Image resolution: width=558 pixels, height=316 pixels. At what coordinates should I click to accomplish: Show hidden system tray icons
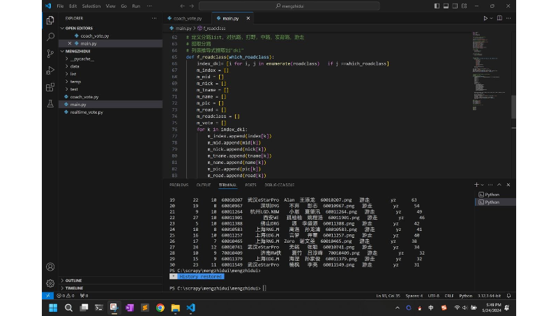pos(398,308)
